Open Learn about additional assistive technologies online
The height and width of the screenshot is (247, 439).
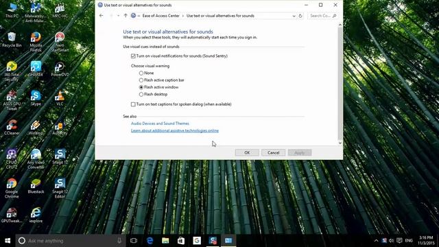coord(175,130)
